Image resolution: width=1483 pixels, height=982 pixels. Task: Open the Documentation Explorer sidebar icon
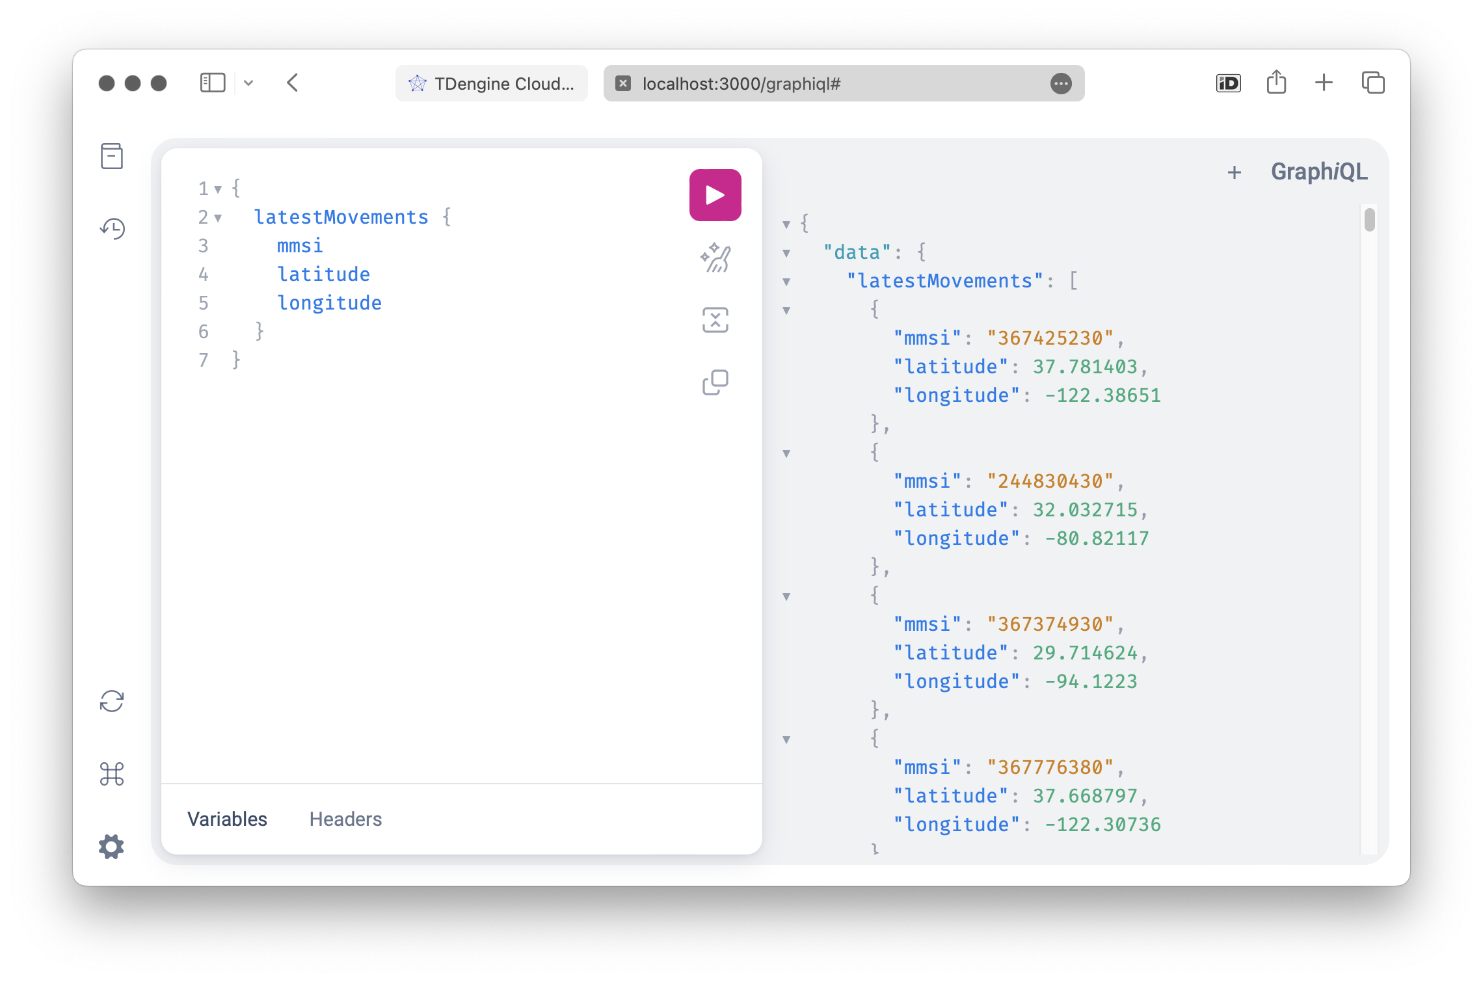click(112, 156)
